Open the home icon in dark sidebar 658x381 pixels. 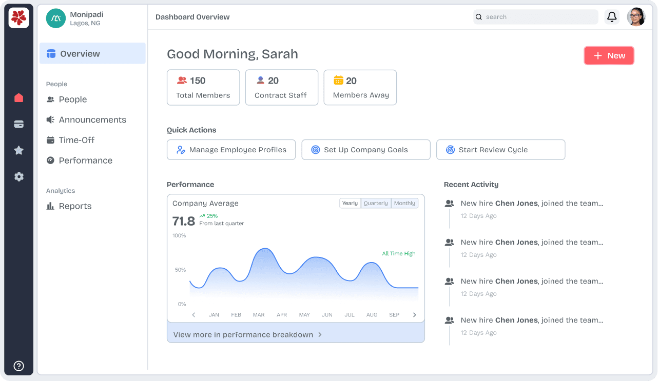tap(19, 97)
